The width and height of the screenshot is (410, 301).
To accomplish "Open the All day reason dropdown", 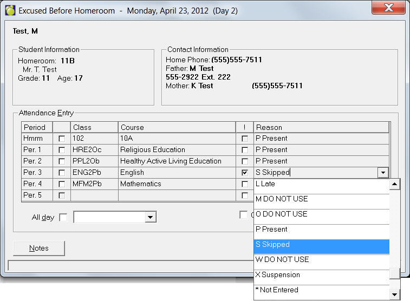I will pos(151,217).
